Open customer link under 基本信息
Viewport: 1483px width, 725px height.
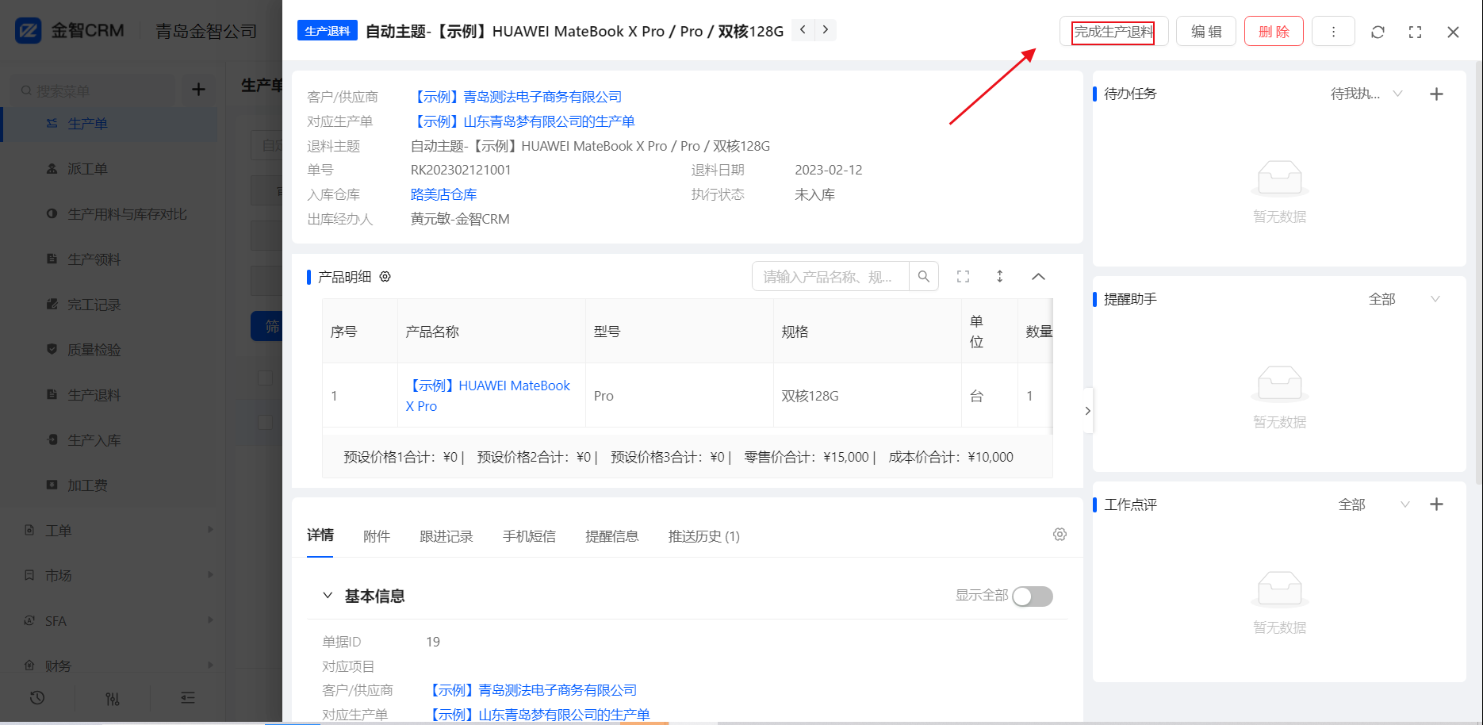532,690
